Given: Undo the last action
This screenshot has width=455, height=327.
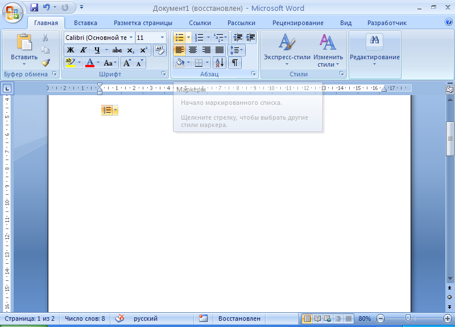Looking at the screenshot, I should coord(47,7).
